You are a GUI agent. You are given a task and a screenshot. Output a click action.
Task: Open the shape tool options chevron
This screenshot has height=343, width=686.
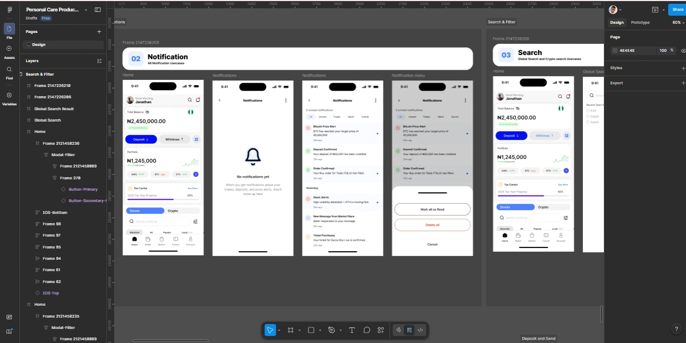(x=320, y=330)
